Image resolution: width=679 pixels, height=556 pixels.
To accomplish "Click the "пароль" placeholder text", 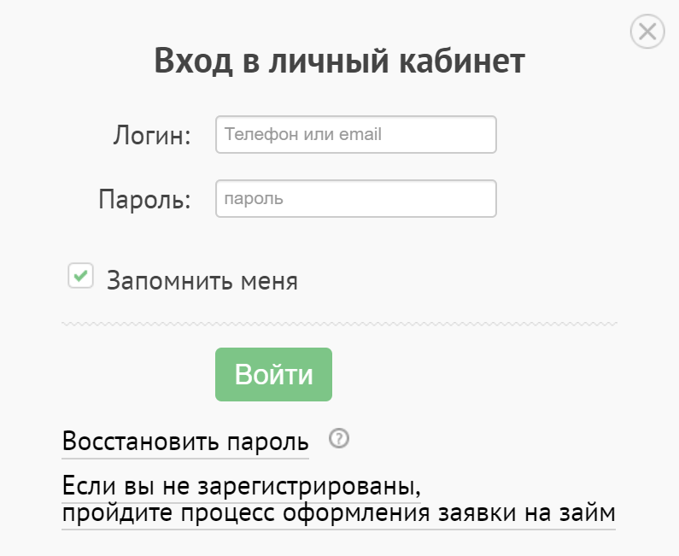I will pyautogui.click(x=253, y=199).
